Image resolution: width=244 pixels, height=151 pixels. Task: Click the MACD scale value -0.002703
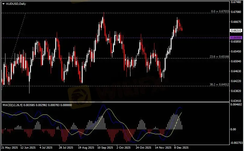(x=236, y=143)
